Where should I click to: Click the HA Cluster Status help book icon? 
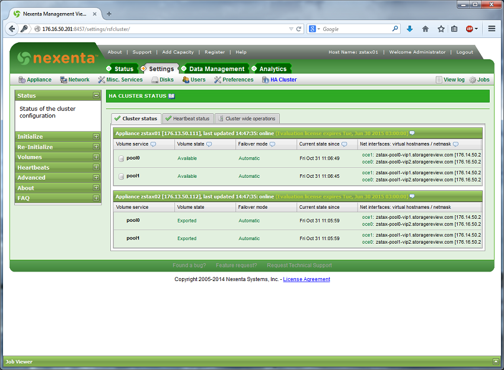point(171,96)
